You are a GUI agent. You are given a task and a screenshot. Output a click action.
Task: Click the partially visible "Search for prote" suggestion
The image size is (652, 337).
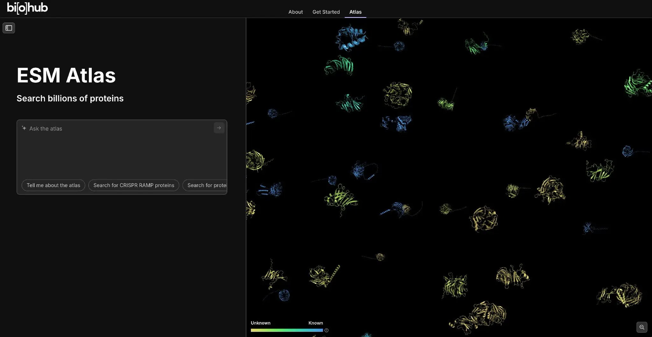[205, 185]
